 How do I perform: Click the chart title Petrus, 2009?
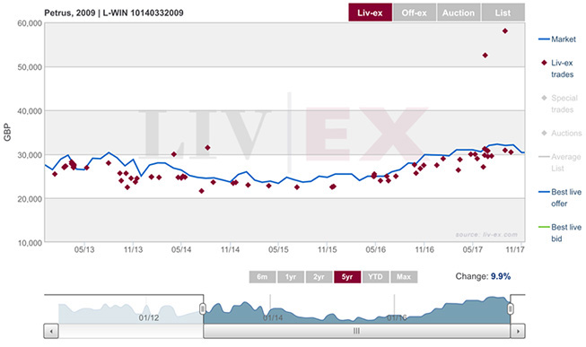coord(114,13)
